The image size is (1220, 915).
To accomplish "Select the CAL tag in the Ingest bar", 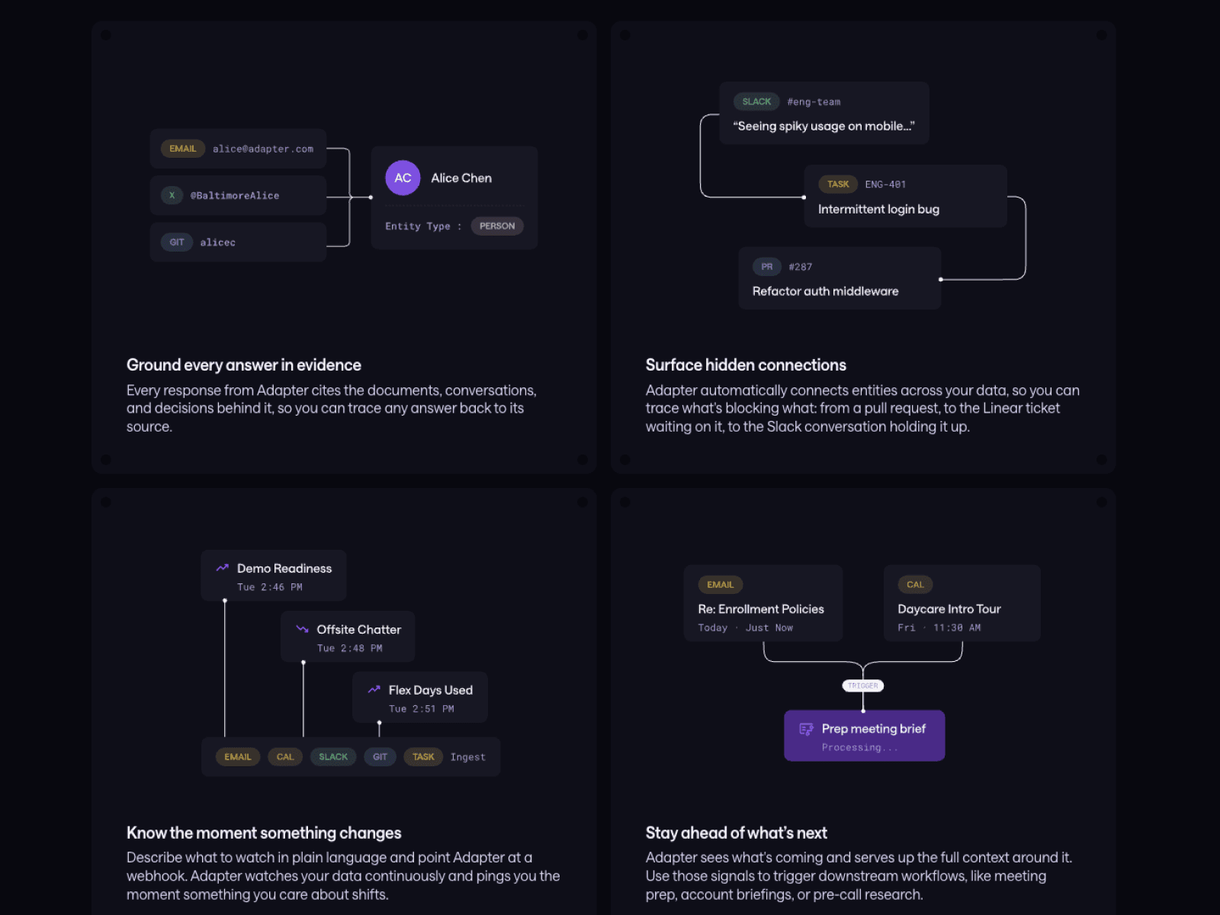I will [x=285, y=756].
